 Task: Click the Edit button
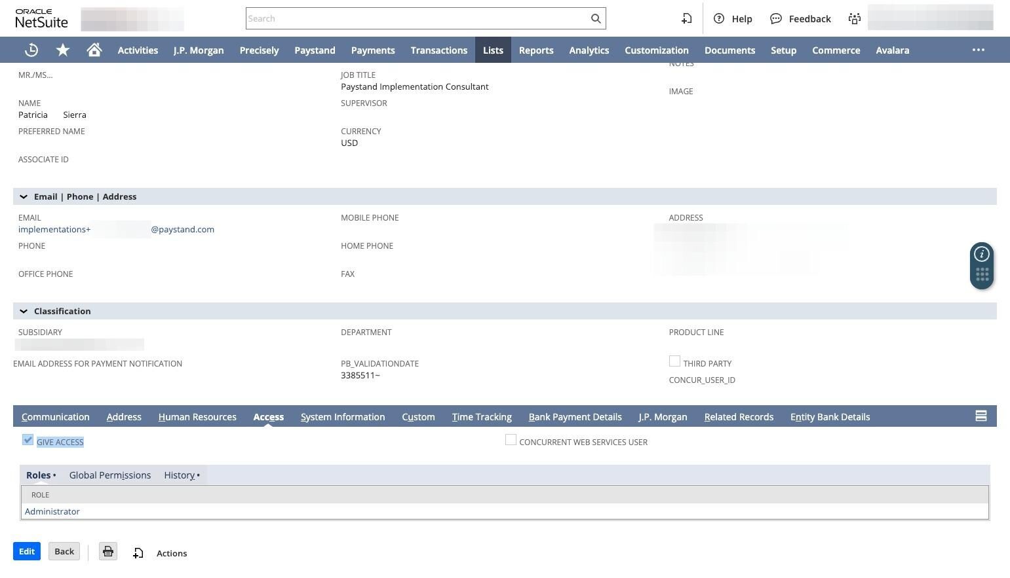26,551
